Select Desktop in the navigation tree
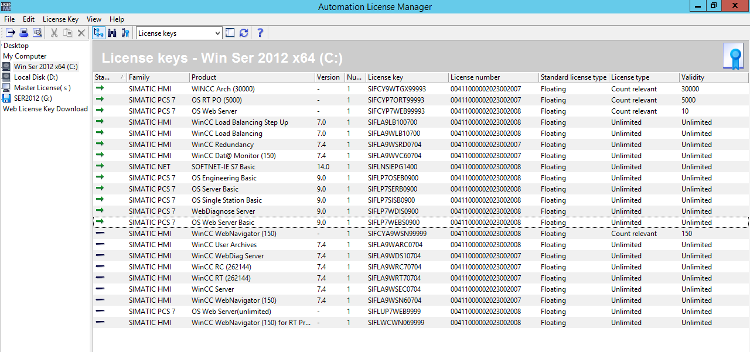 tap(16, 46)
